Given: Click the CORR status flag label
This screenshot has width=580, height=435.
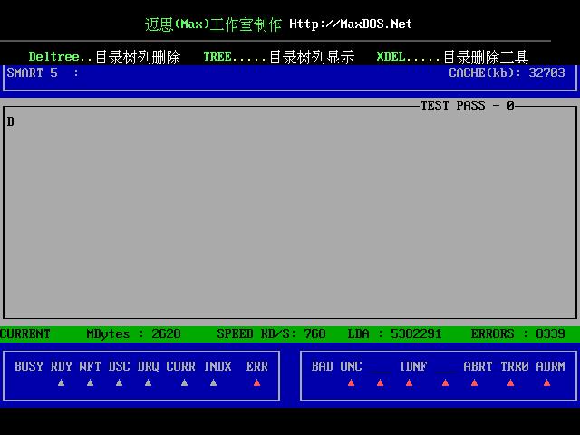Looking at the screenshot, I should [181, 366].
